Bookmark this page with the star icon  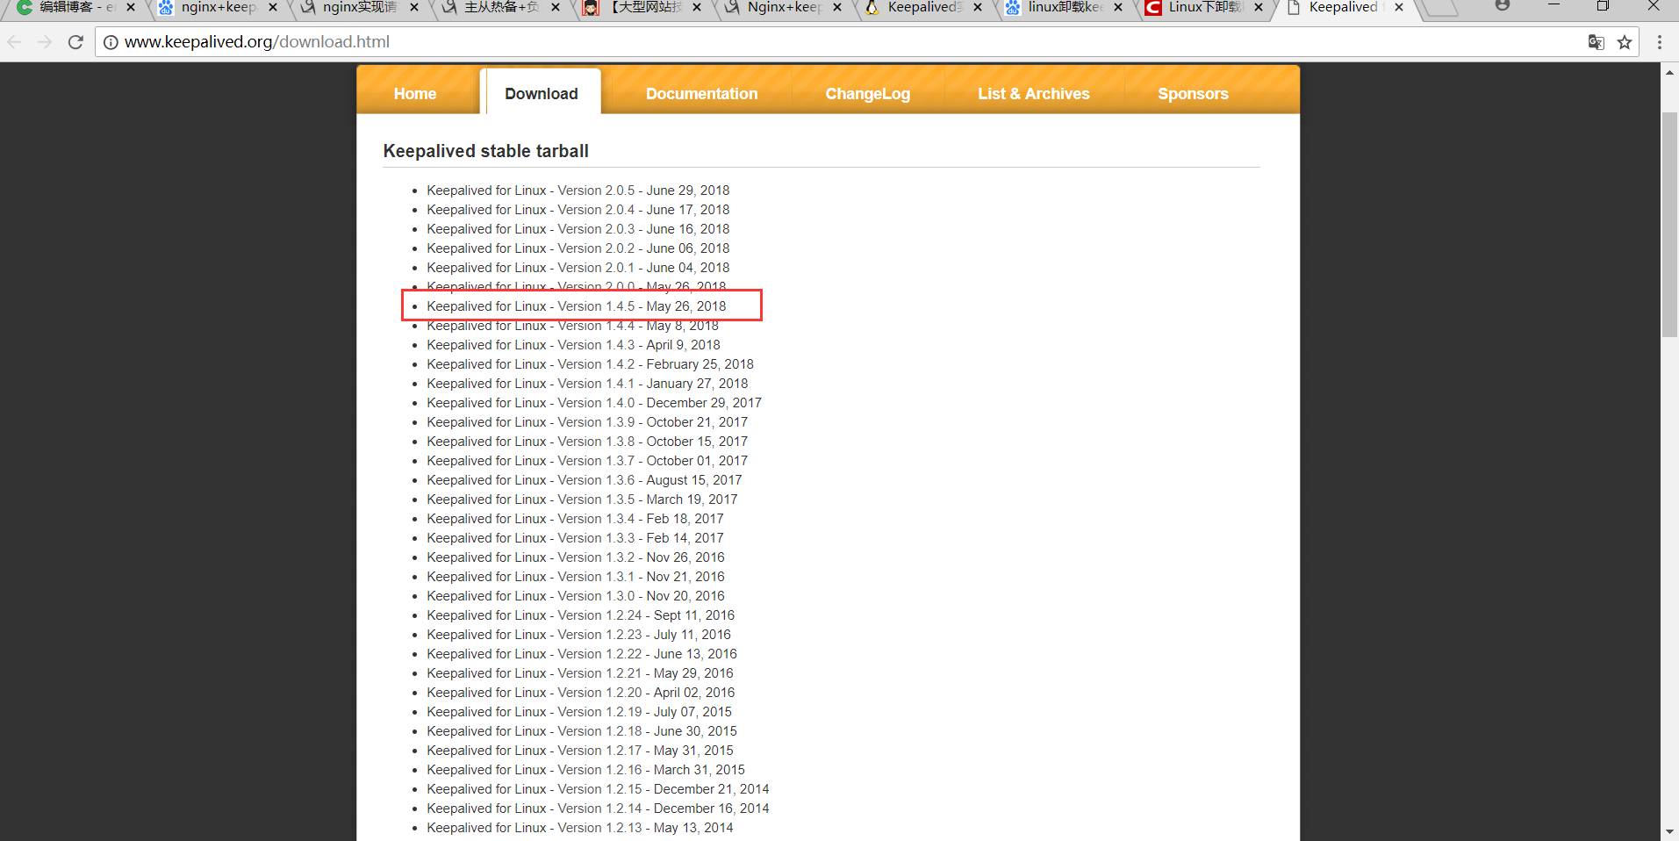(x=1625, y=42)
